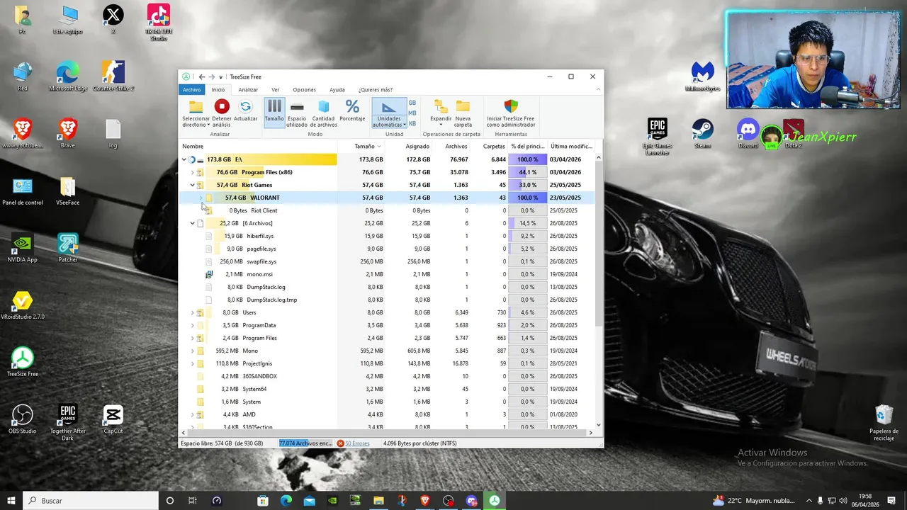Open the NVIDIA App desktop icon

point(23,247)
